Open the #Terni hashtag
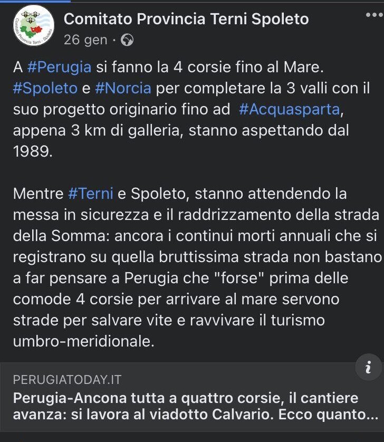The width and height of the screenshot is (384, 442). [x=91, y=194]
